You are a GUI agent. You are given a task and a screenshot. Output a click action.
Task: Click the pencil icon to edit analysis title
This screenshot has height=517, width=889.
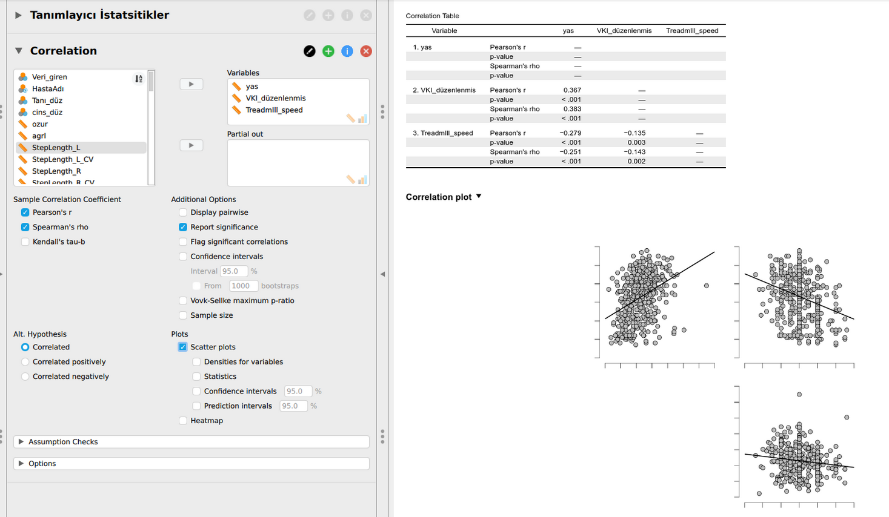click(310, 51)
